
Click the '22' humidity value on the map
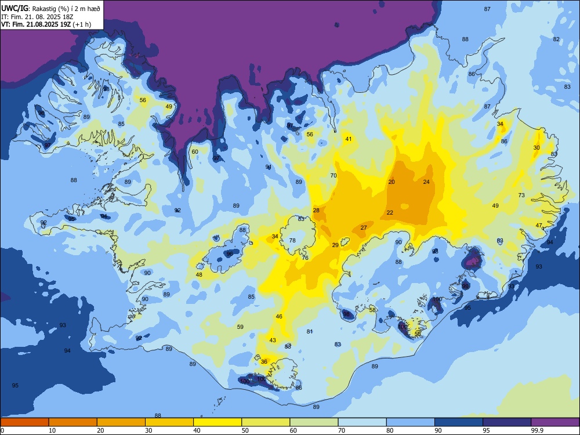(x=390, y=213)
